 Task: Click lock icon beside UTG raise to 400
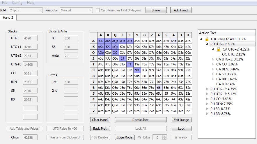point(207,39)
